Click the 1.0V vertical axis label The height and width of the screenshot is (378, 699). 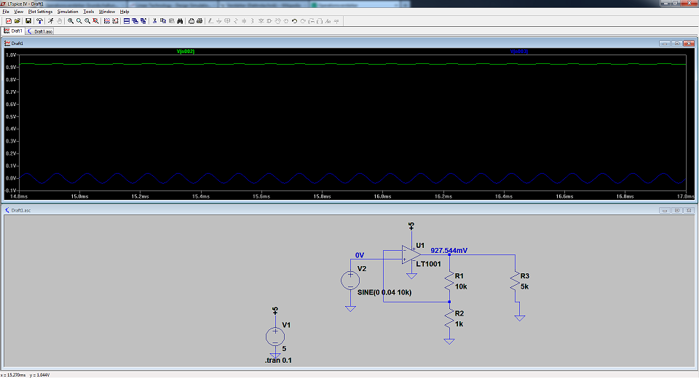11,55
